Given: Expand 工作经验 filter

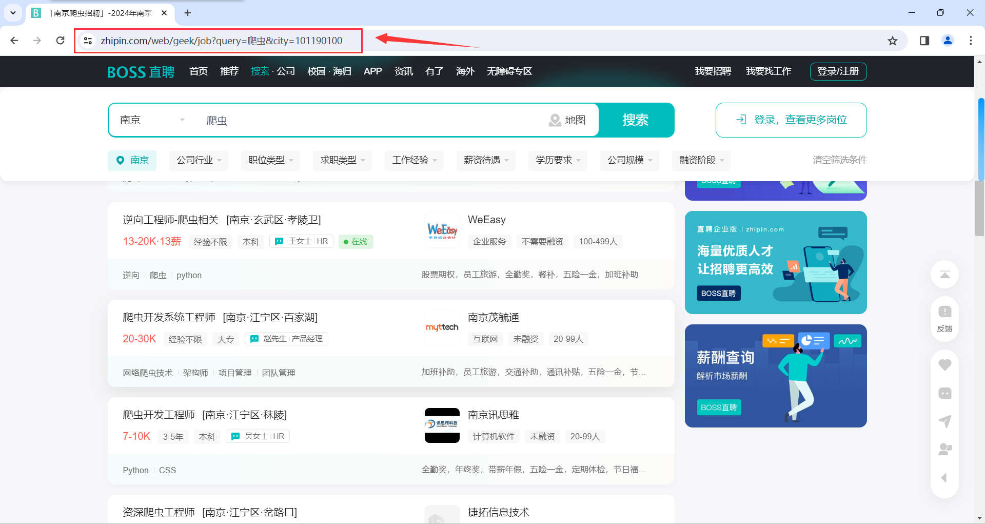Looking at the screenshot, I should pos(415,160).
